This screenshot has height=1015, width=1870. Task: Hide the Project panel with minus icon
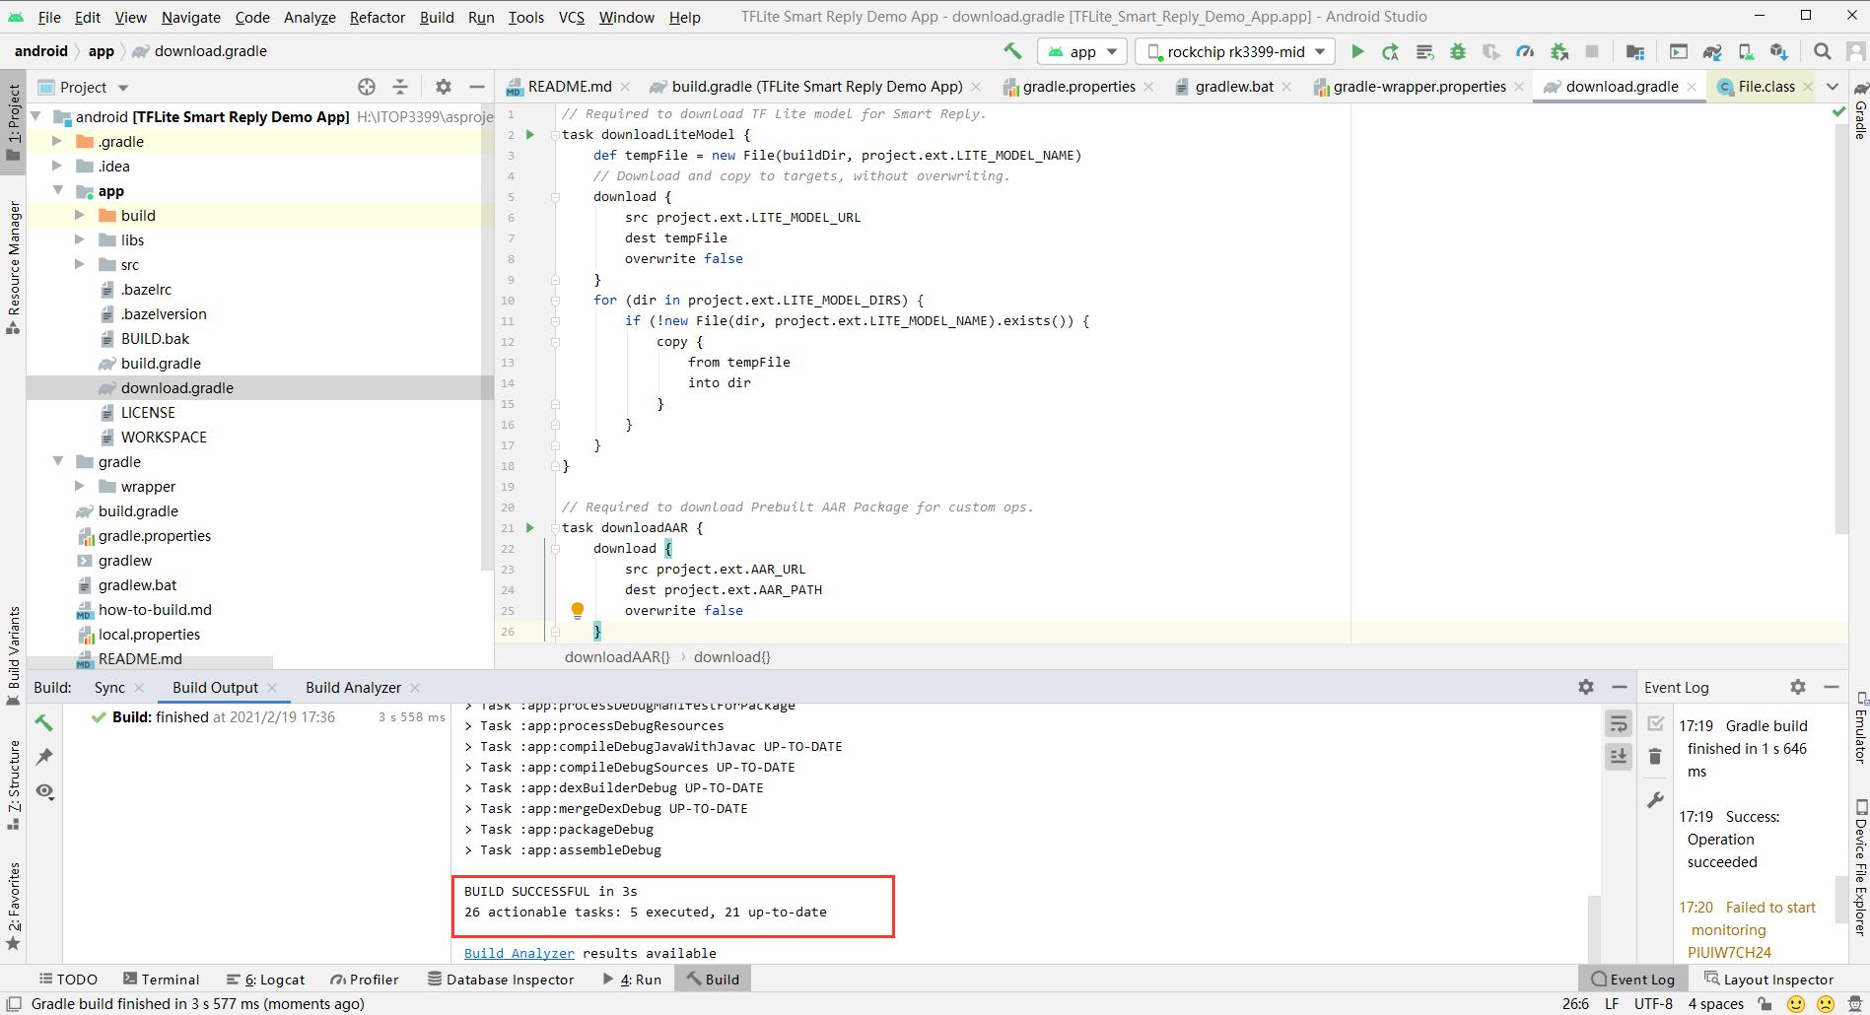coord(477,87)
